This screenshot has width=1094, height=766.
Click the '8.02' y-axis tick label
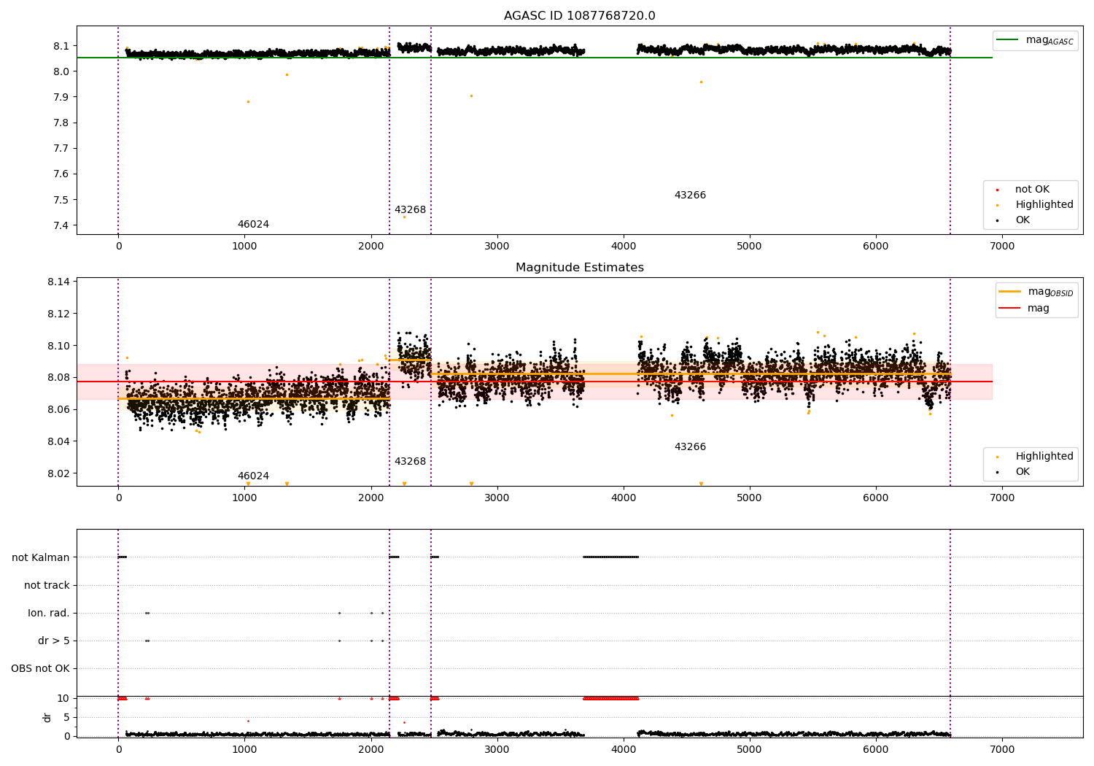[x=59, y=473]
